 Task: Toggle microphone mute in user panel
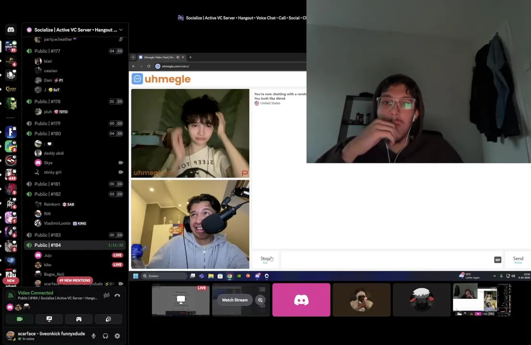coord(94,336)
